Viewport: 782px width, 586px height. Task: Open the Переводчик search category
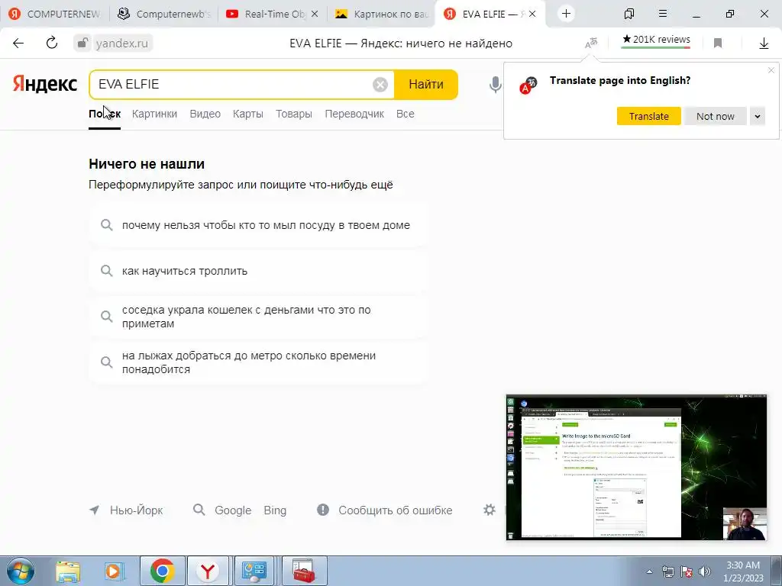point(354,114)
